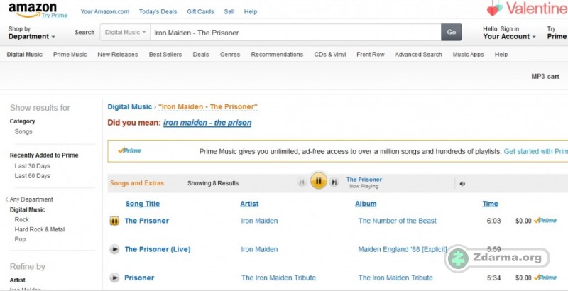The height and width of the screenshot is (291, 568).
Task: Click the Amazon logo
Action: click(33, 9)
